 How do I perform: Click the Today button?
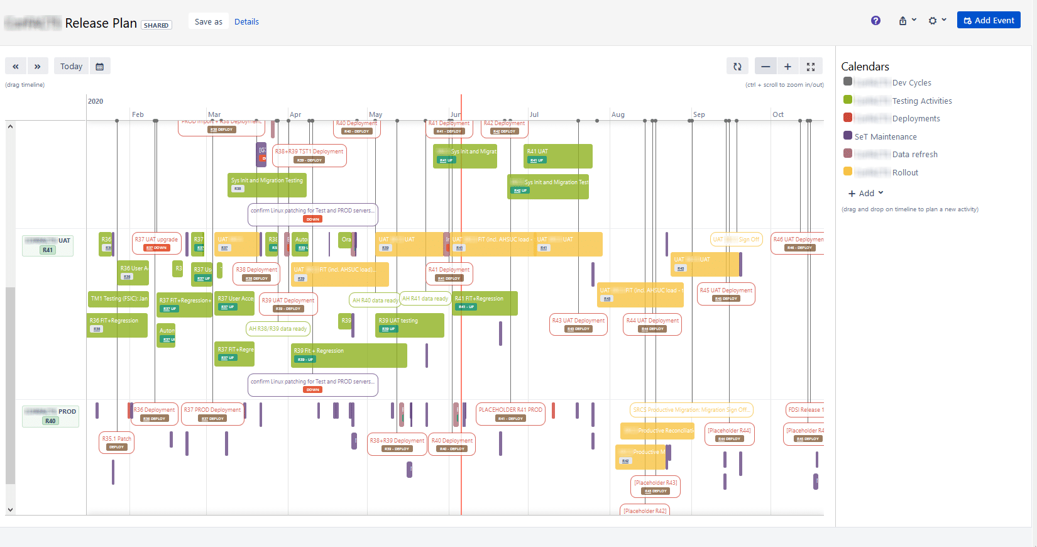[x=71, y=66]
